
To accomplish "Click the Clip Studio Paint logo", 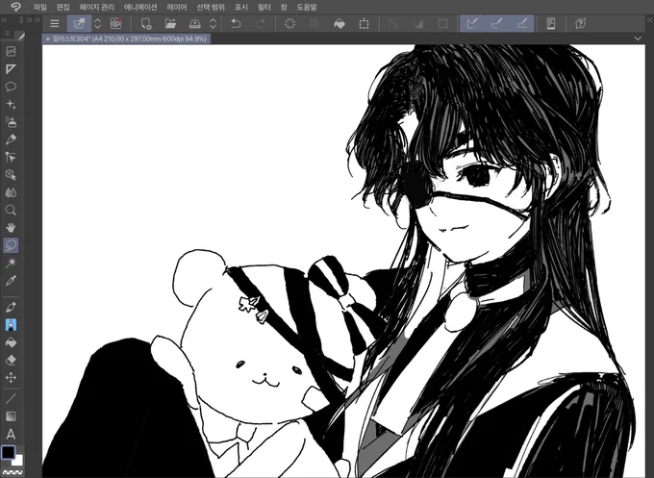I will coord(15,7).
